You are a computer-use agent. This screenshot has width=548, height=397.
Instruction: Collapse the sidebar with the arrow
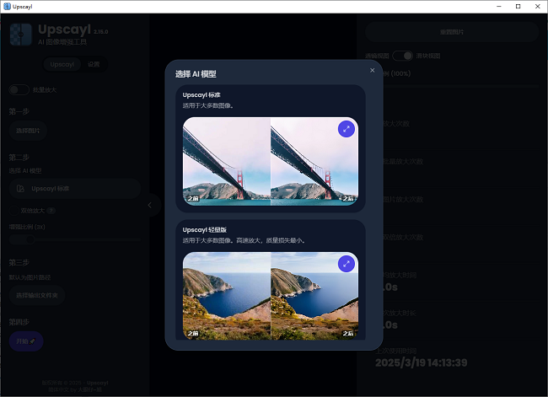click(x=150, y=205)
